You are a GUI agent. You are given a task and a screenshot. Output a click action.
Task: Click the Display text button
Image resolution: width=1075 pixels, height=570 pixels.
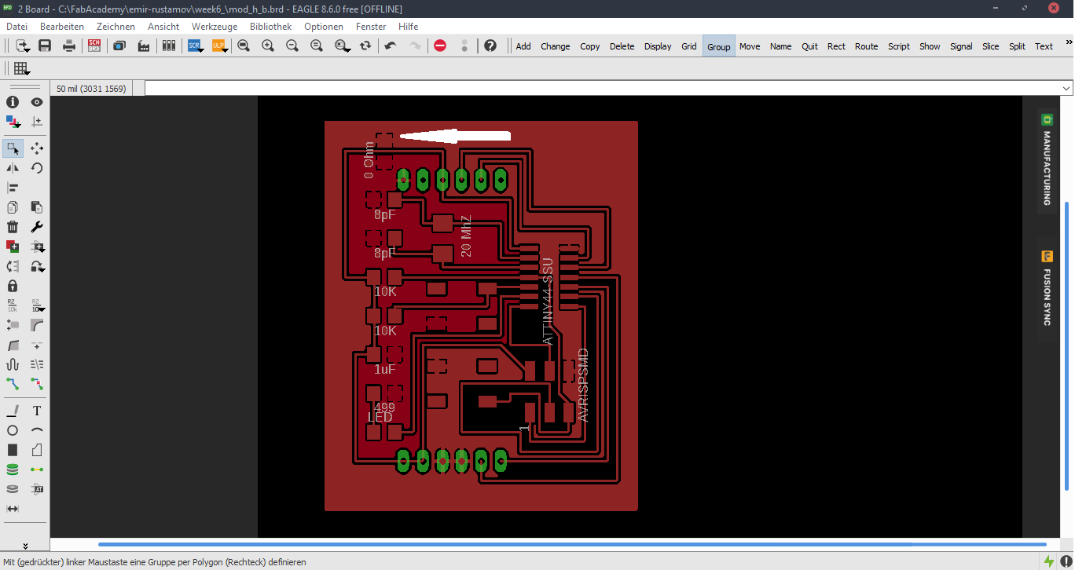[658, 46]
